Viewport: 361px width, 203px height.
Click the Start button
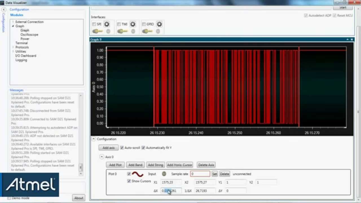[343, 8]
